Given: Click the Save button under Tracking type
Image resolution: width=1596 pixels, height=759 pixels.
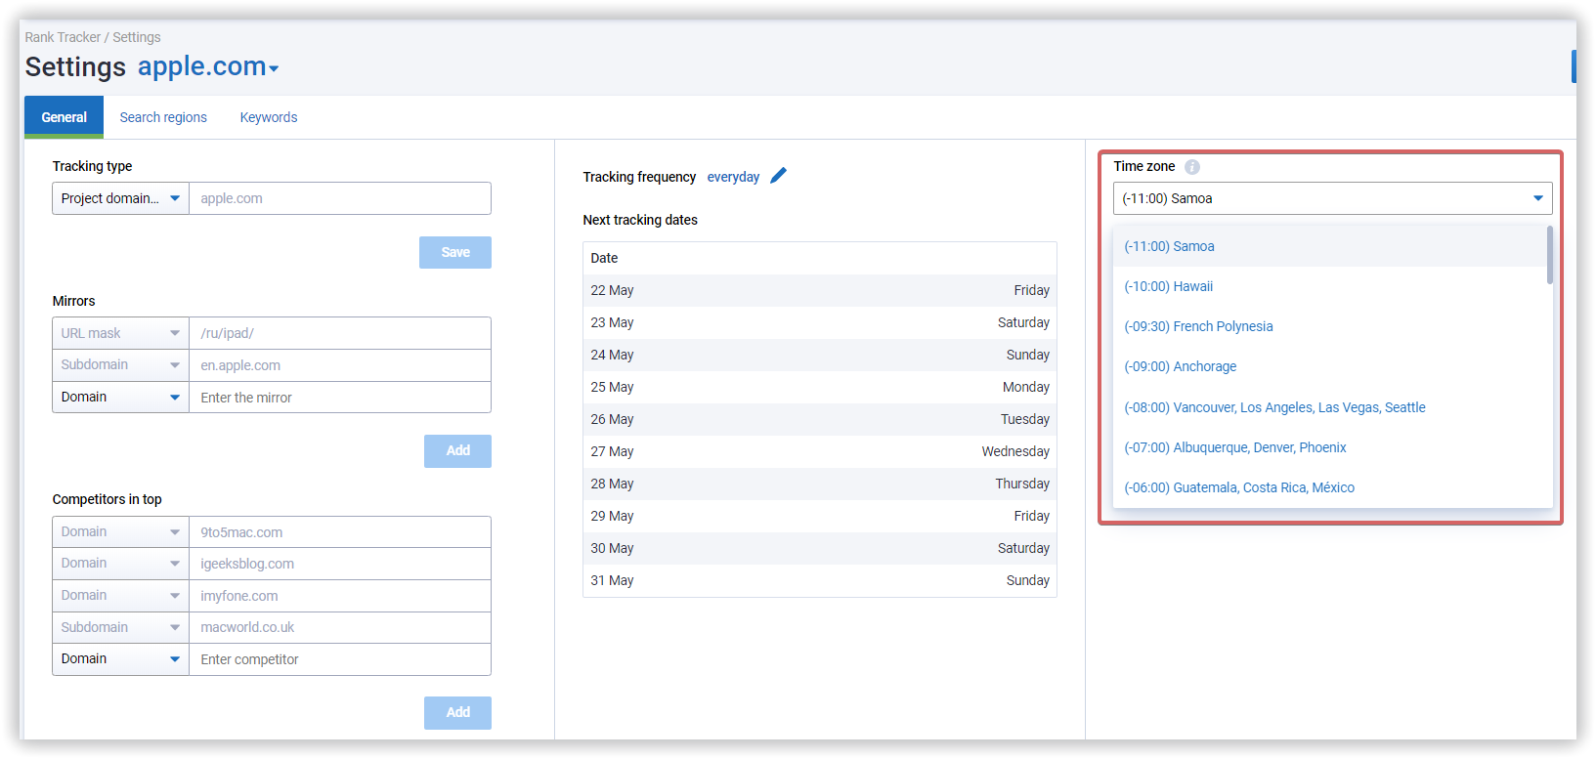Looking at the screenshot, I should point(455,252).
